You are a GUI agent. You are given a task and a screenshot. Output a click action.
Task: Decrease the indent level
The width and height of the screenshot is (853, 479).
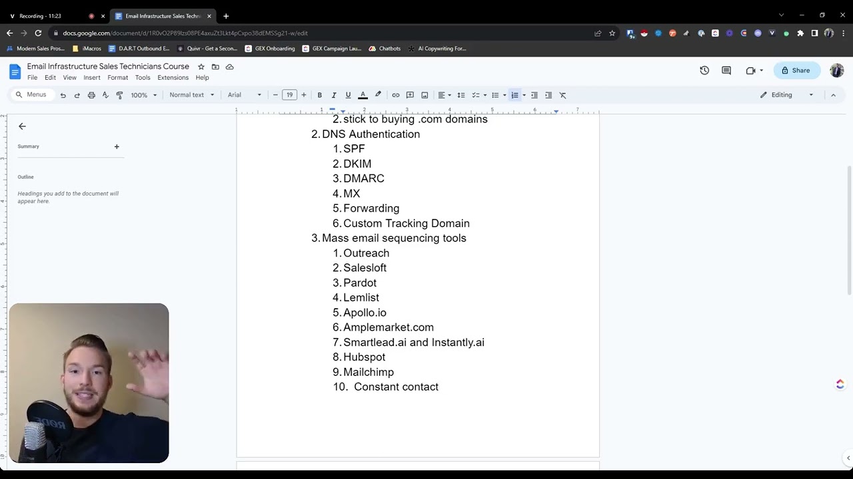point(534,95)
